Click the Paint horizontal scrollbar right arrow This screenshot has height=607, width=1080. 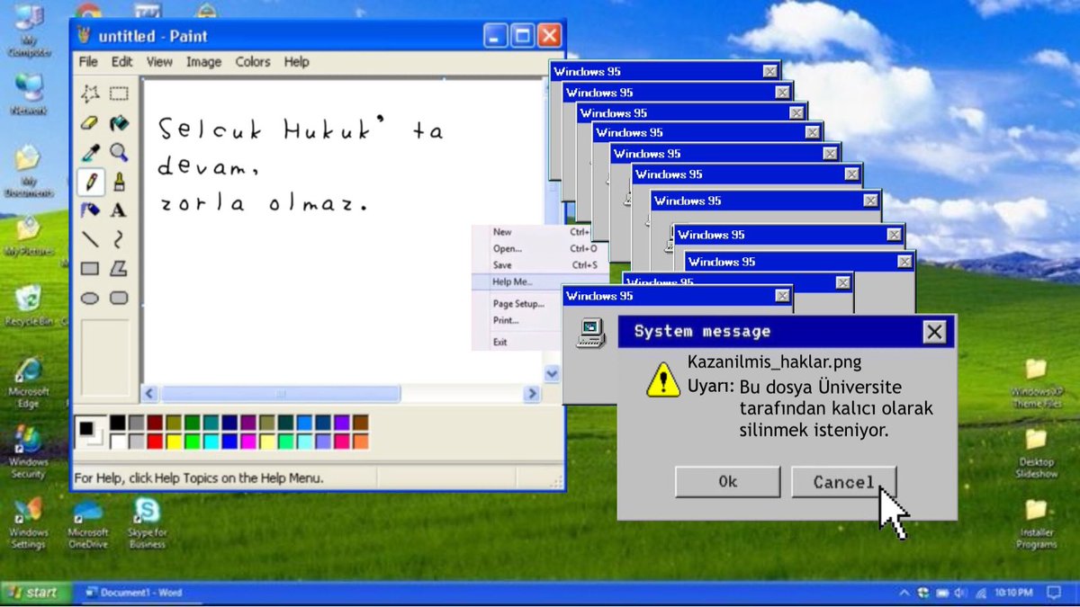point(532,394)
